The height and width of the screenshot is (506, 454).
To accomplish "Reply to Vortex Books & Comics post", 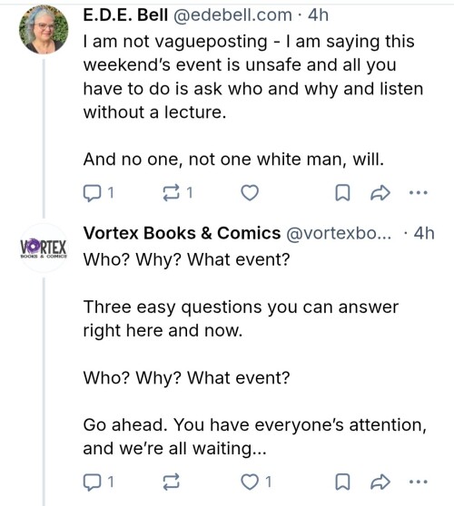I will pyautogui.click(x=99, y=482).
